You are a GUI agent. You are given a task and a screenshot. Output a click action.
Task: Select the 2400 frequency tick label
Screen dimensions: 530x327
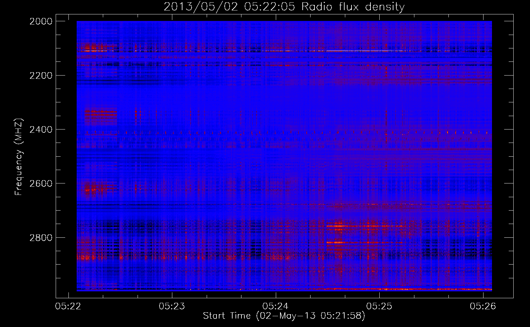[x=41, y=129]
